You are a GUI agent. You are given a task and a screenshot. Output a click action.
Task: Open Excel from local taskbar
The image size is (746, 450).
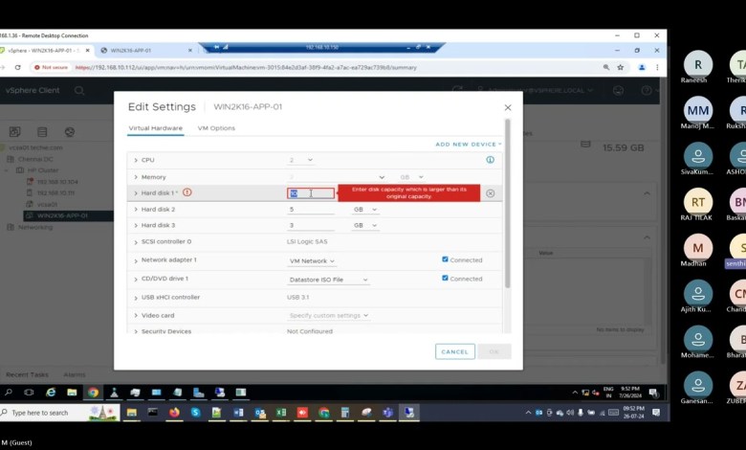(281, 413)
